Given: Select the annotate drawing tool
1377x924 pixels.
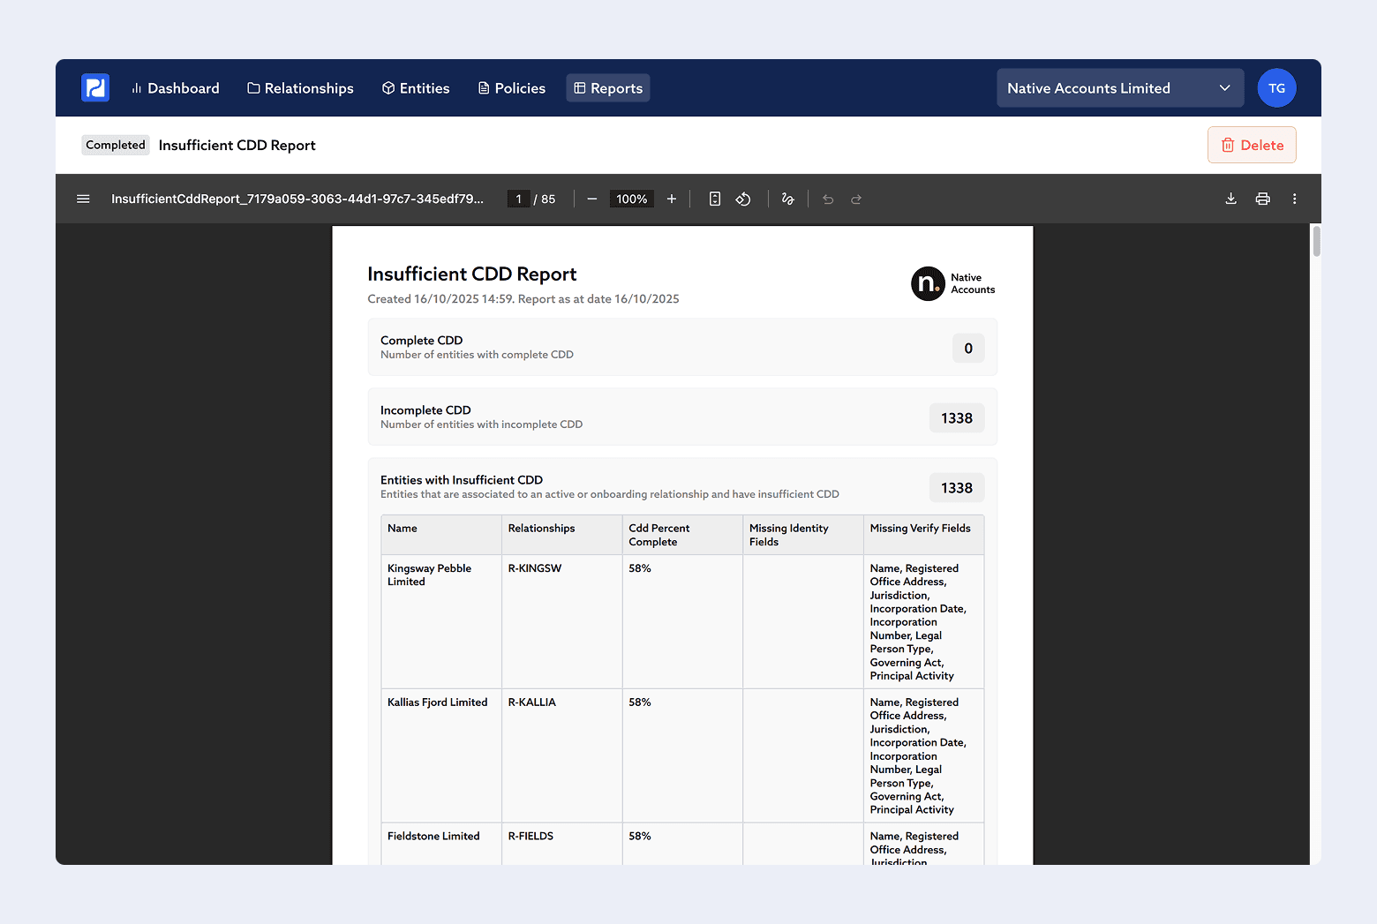Looking at the screenshot, I should (787, 199).
